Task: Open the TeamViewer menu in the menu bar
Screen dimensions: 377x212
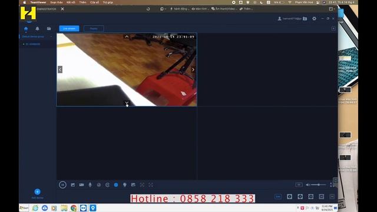Action: [x=38, y=2]
